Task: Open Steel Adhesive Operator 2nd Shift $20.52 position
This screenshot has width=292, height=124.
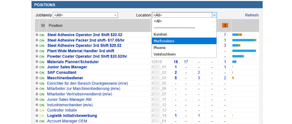Action: click(x=85, y=35)
